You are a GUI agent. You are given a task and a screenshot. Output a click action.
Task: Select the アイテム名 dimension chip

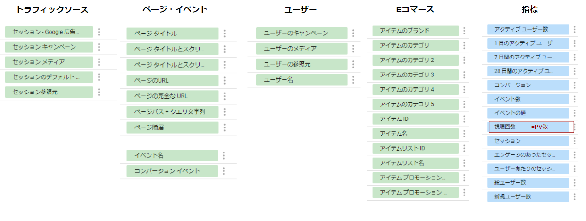[x=415, y=134]
